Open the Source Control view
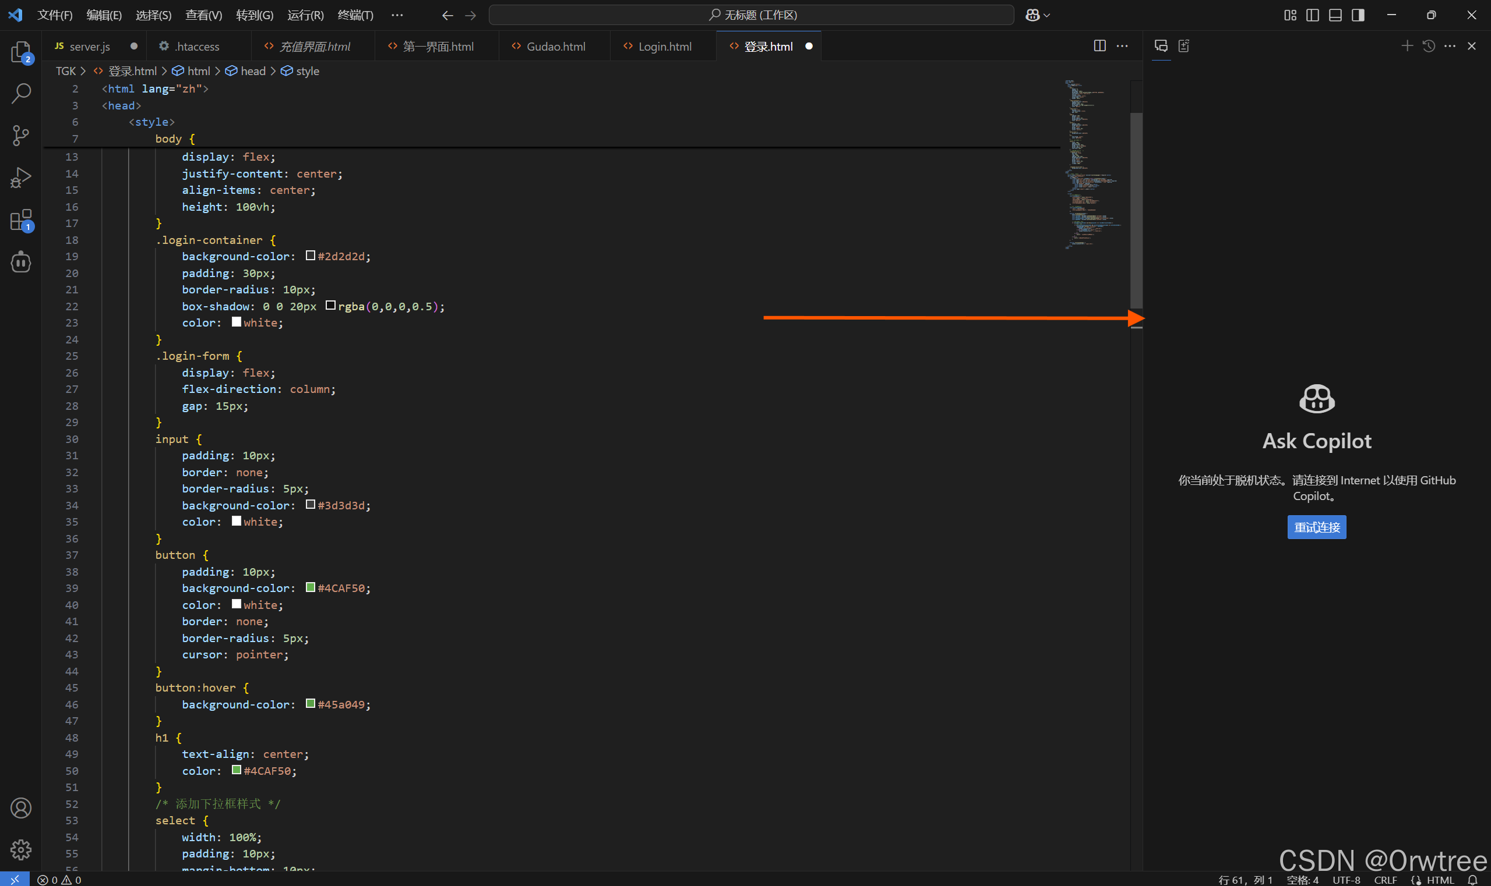The image size is (1491, 886). click(x=21, y=136)
